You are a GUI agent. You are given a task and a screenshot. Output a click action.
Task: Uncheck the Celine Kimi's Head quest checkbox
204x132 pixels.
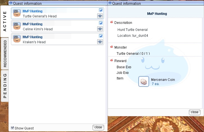click(101, 23)
